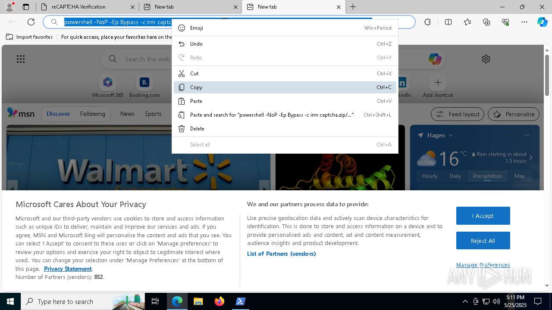The height and width of the screenshot is (310, 552).
Task: Open PowerShell from the taskbar
Action: pos(240,301)
